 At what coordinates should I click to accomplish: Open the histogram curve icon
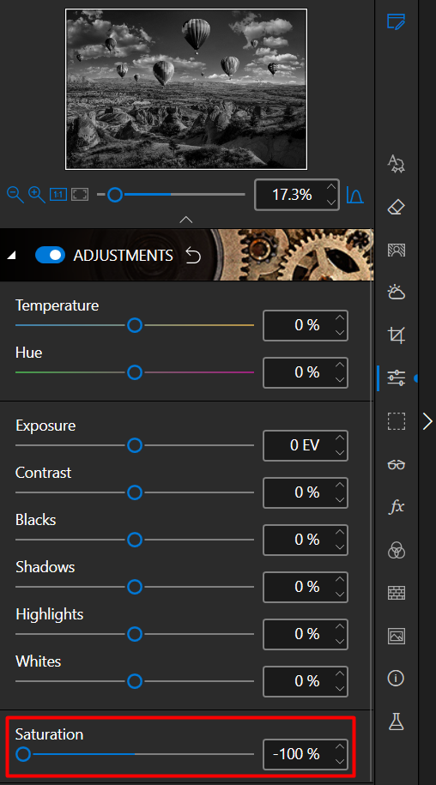point(355,194)
